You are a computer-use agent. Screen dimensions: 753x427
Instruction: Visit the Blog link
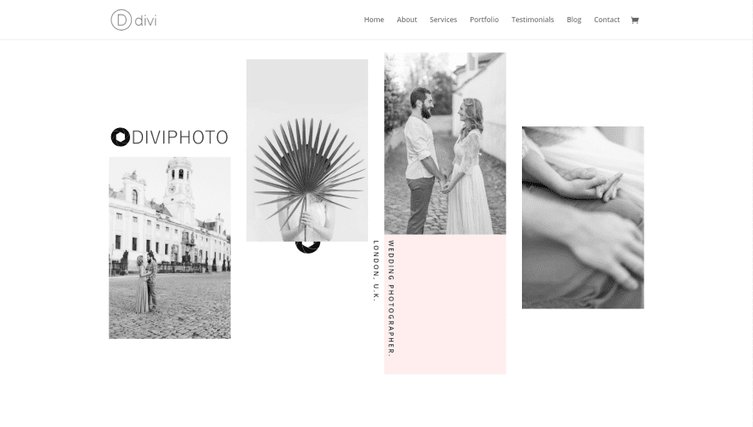tap(574, 20)
